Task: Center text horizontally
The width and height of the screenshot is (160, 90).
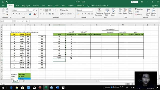Action: click(43, 14)
